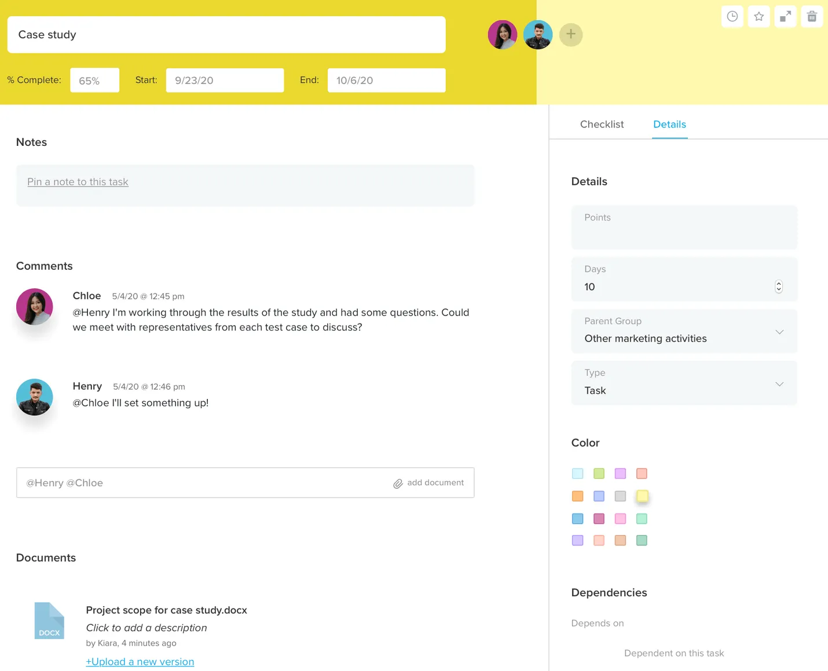The width and height of the screenshot is (828, 671).
Task: Open the time tracking clock icon
Action: point(732,16)
